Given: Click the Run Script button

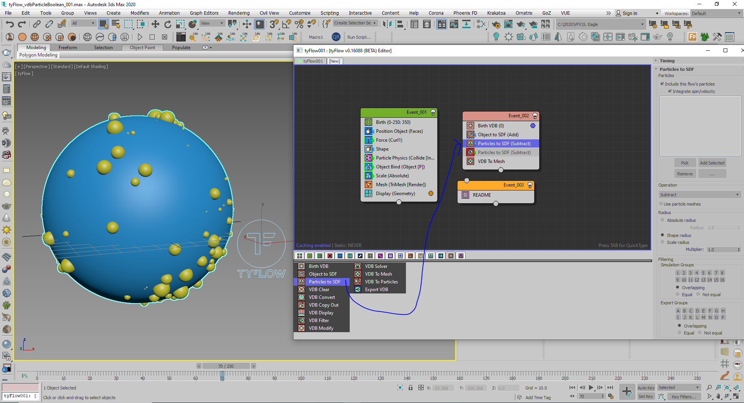Looking at the screenshot, I should click(359, 37).
